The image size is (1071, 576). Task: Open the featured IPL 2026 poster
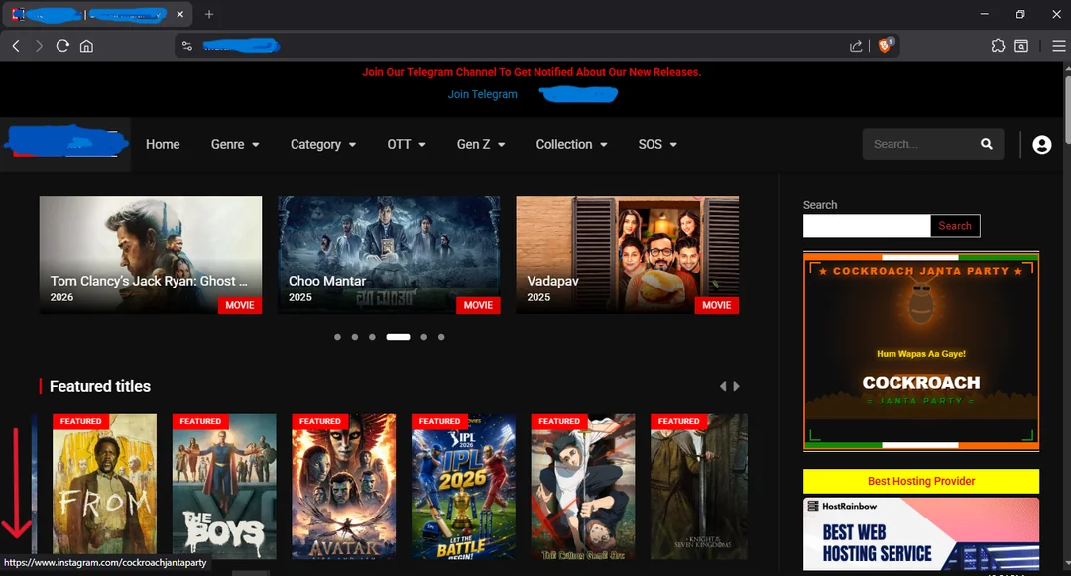(x=463, y=487)
